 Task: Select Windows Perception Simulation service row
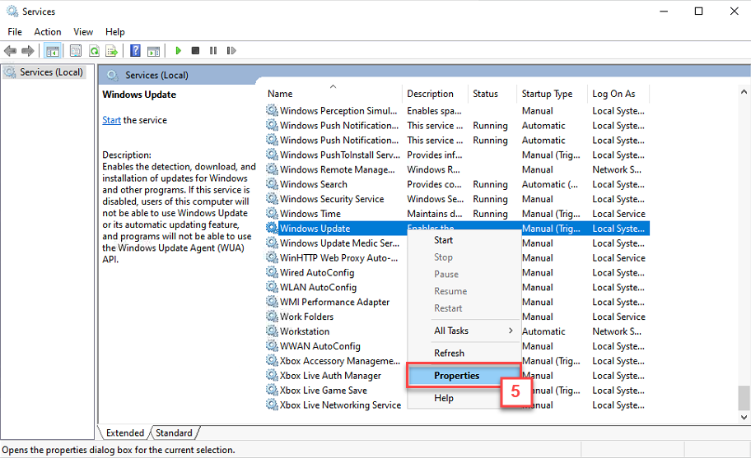[x=457, y=110]
